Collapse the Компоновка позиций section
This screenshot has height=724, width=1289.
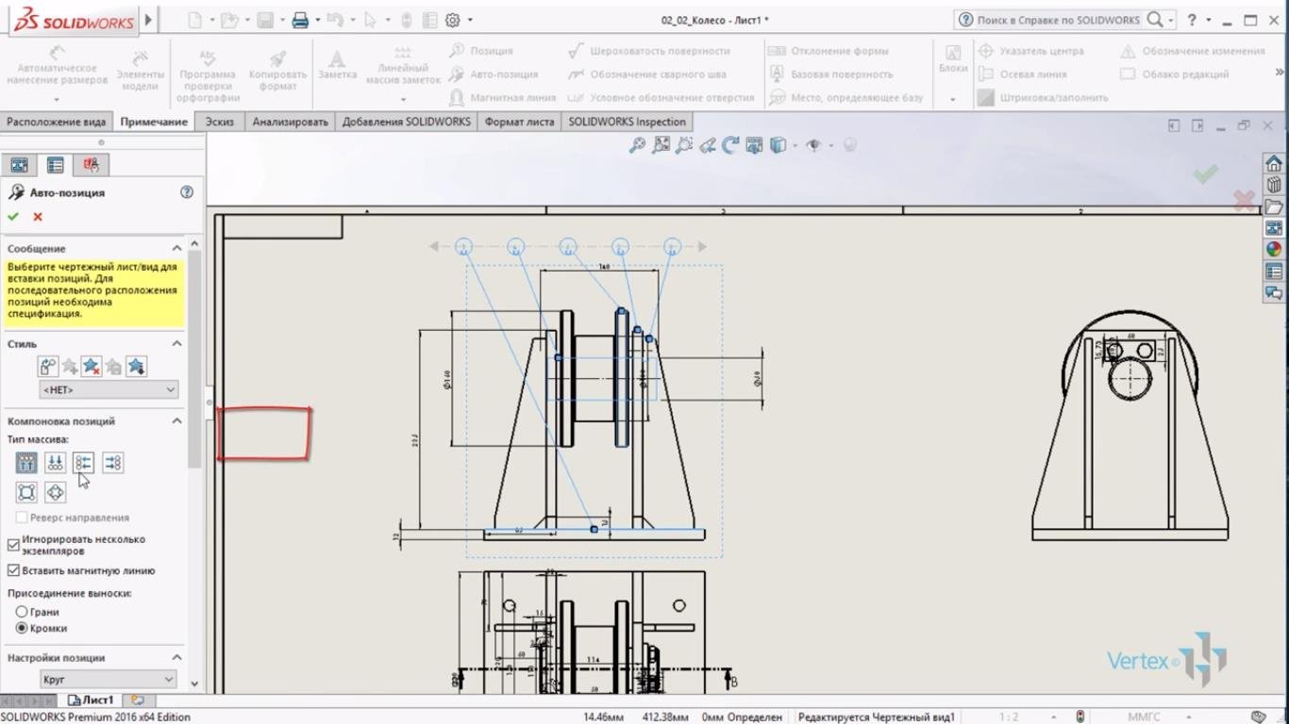pyautogui.click(x=176, y=421)
